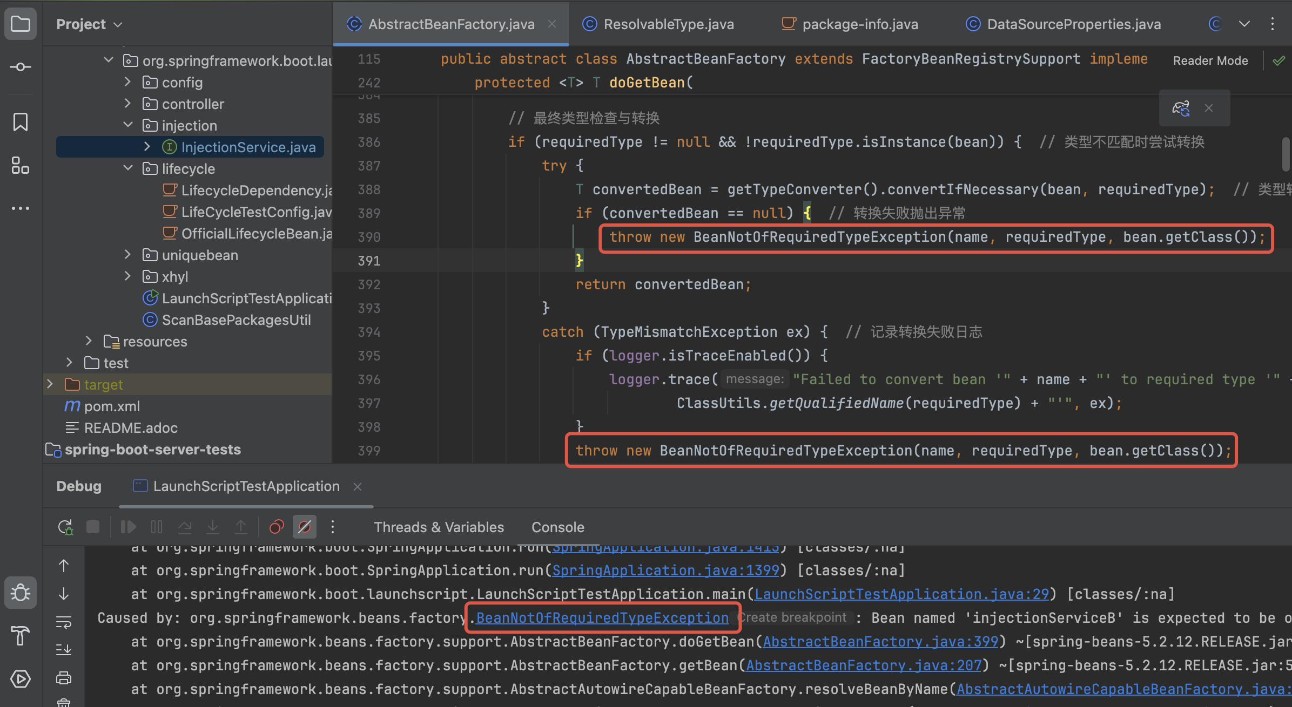Switch to the ResolvableType.java tab
This screenshot has width=1292, height=707.
(668, 24)
